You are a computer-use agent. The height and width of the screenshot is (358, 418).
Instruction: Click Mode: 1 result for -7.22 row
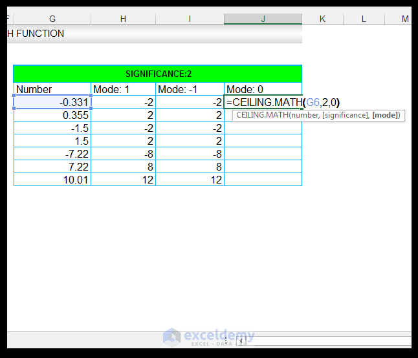pyautogui.click(x=123, y=154)
